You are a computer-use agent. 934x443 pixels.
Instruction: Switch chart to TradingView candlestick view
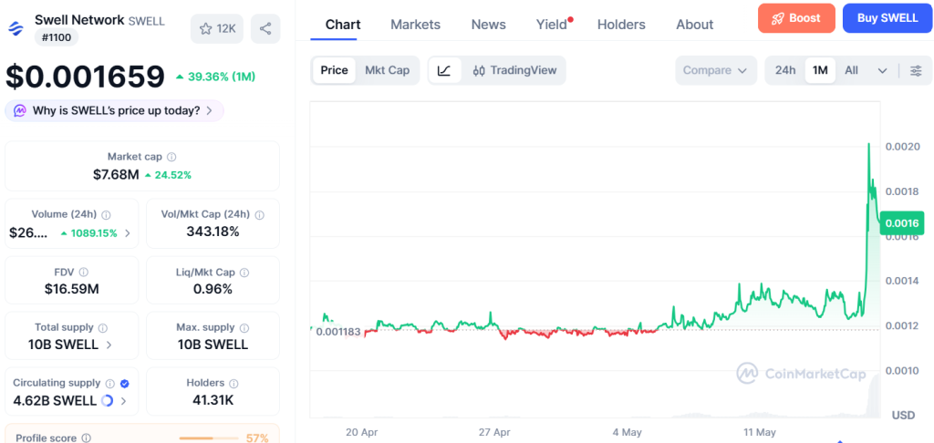point(514,70)
